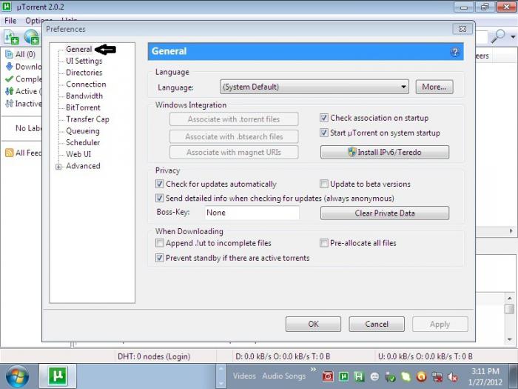Click Install IPv6/Teredo button

click(385, 152)
